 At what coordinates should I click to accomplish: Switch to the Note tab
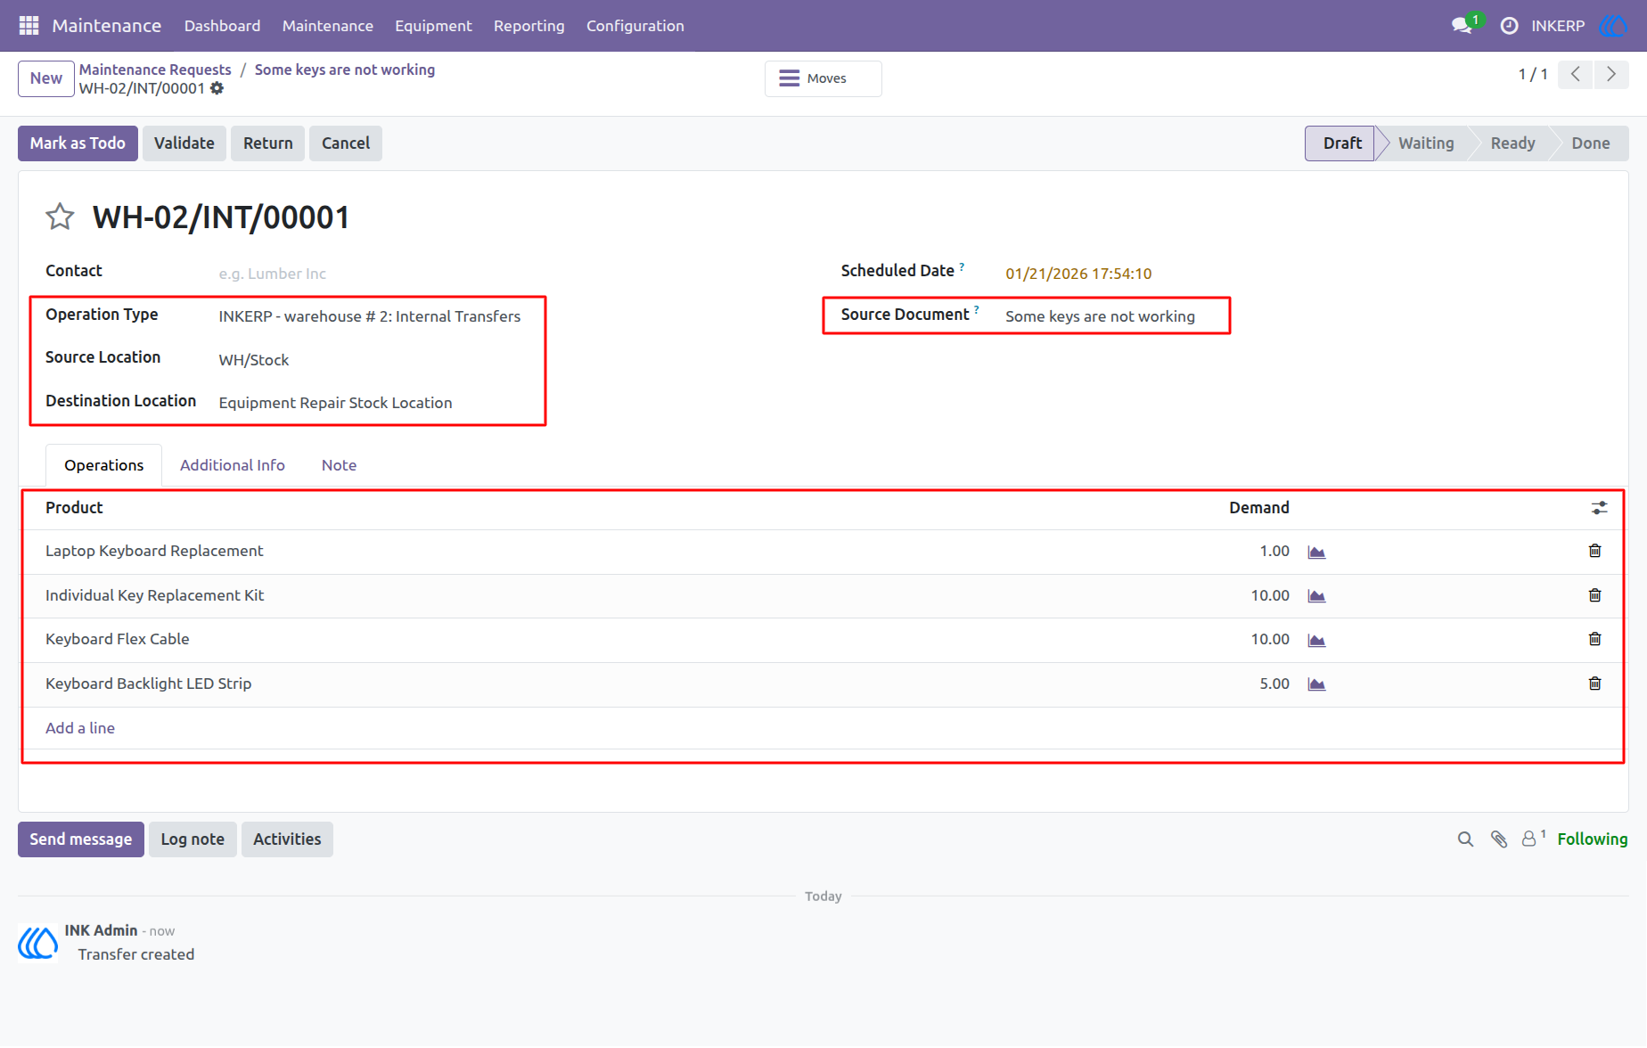pyautogui.click(x=339, y=465)
